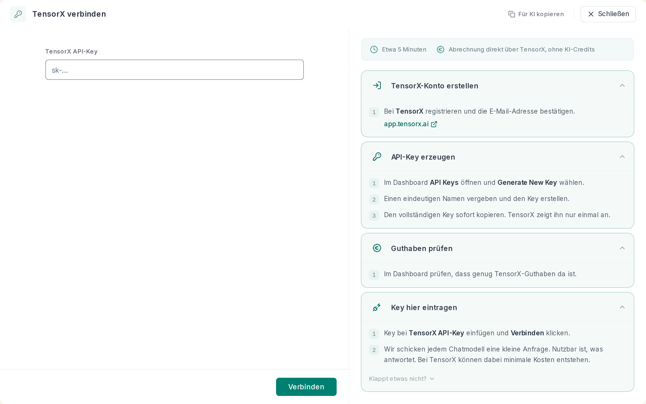Click the euro badge icon beside Abrechnung text
Viewport: 646px width, 404px height.
(440, 49)
